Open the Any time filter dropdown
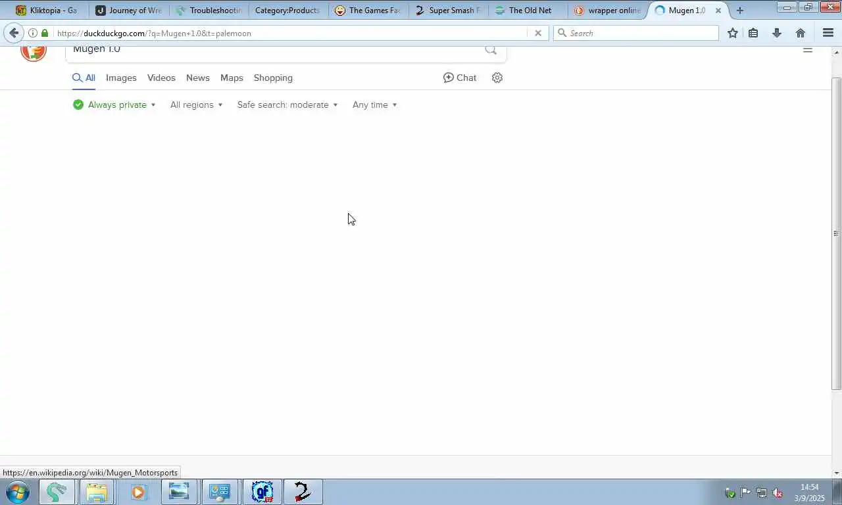Viewport: 842px width, 505px height. (x=374, y=105)
